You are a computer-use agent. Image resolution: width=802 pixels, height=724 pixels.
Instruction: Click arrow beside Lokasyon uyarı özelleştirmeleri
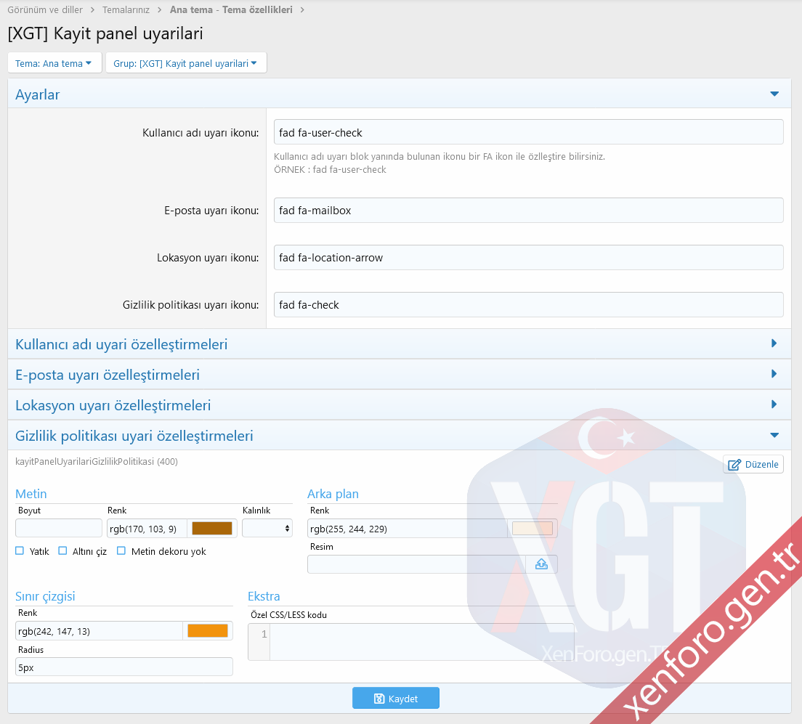pyautogui.click(x=774, y=404)
